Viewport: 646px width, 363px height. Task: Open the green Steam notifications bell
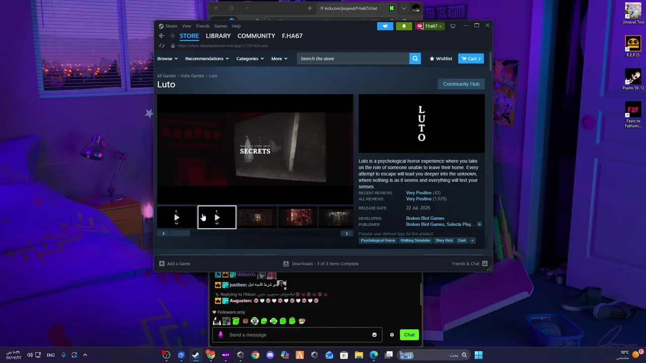[x=404, y=26]
